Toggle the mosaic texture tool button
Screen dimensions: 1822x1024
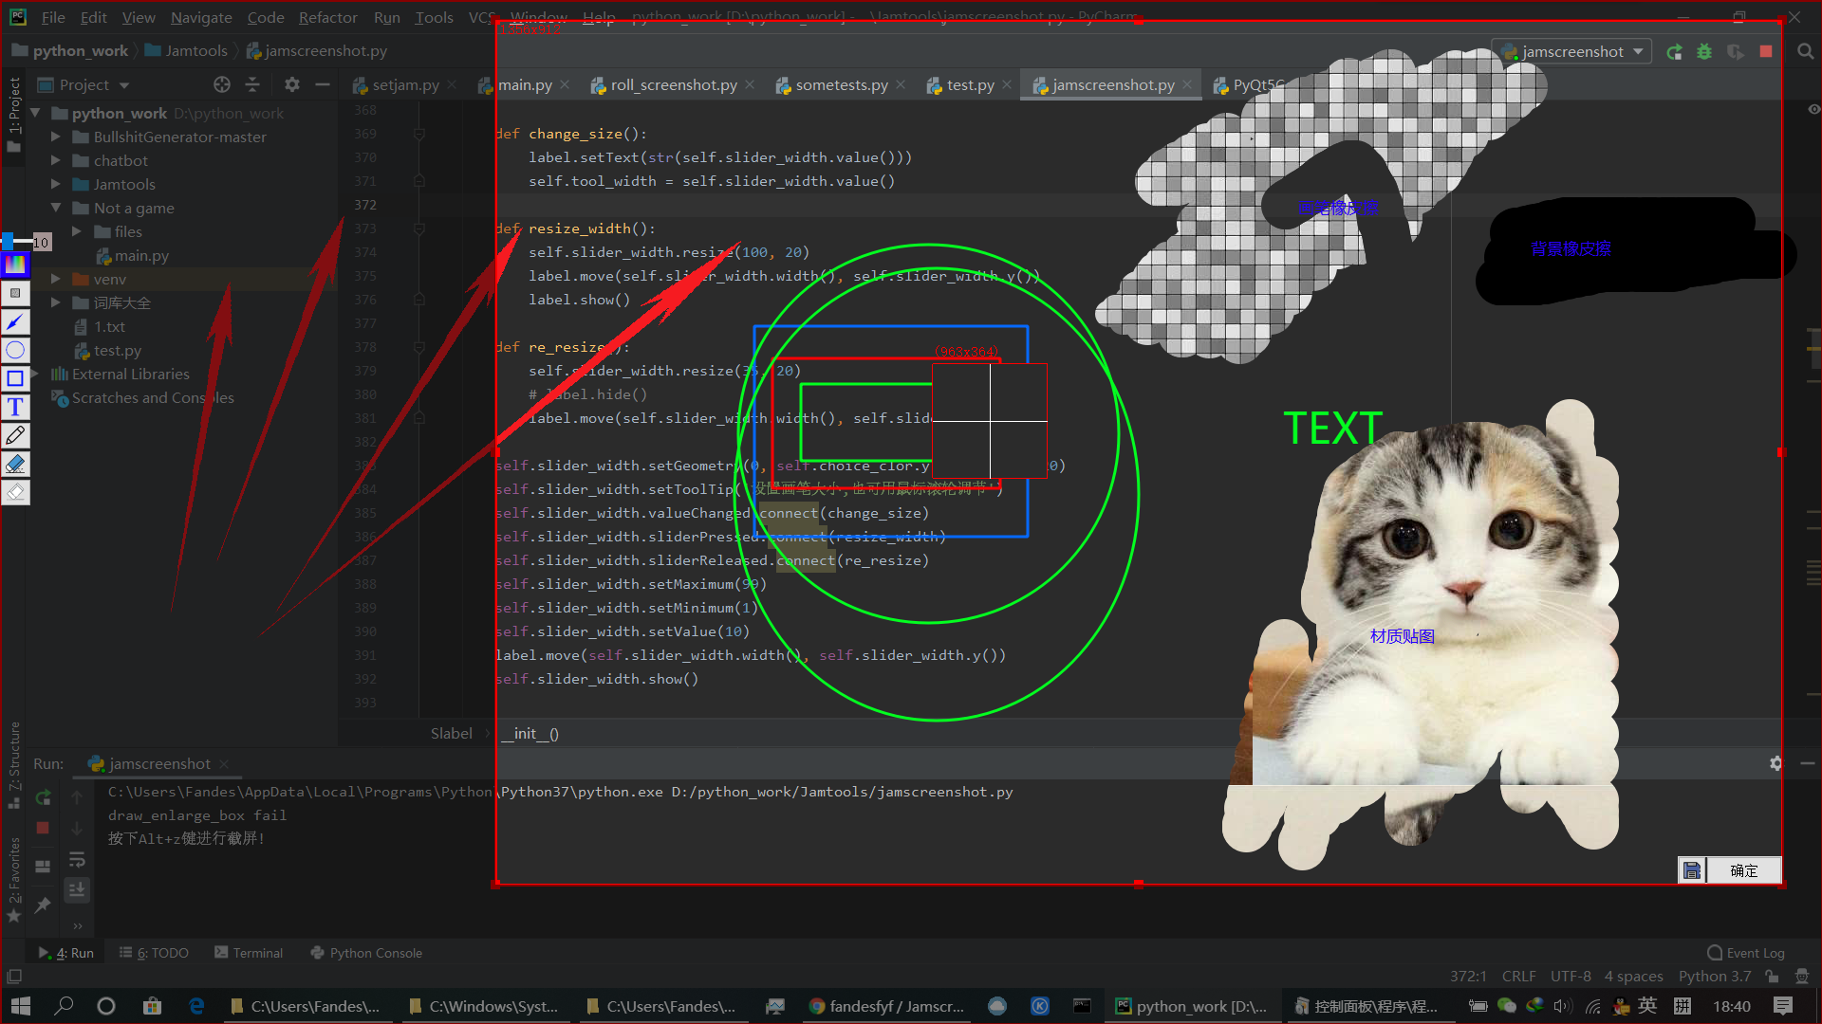pyautogui.click(x=15, y=294)
